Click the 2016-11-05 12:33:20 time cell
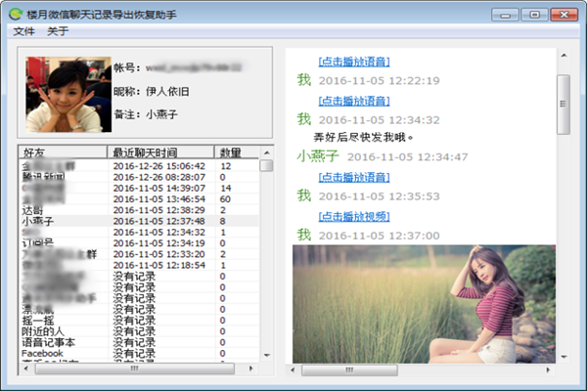The height and width of the screenshot is (391, 587). [x=159, y=254]
